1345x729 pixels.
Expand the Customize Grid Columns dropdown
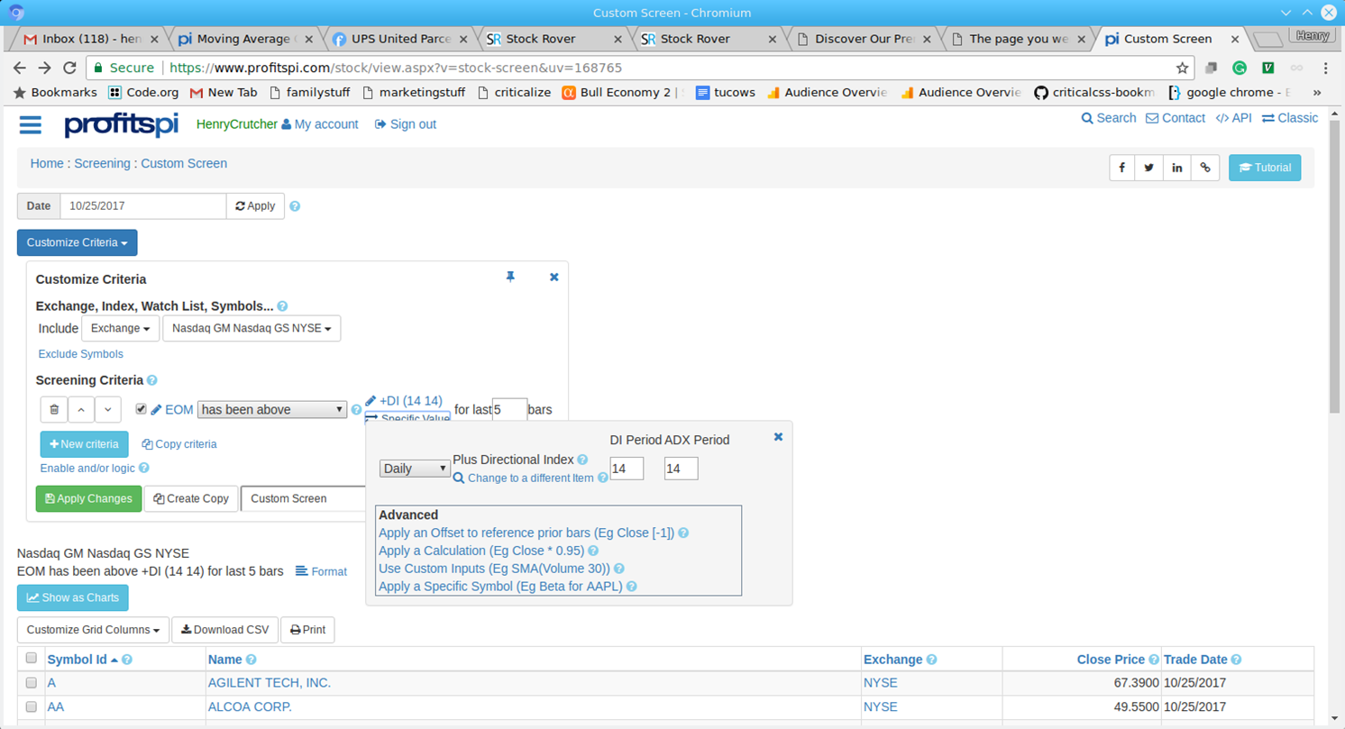[x=93, y=630]
